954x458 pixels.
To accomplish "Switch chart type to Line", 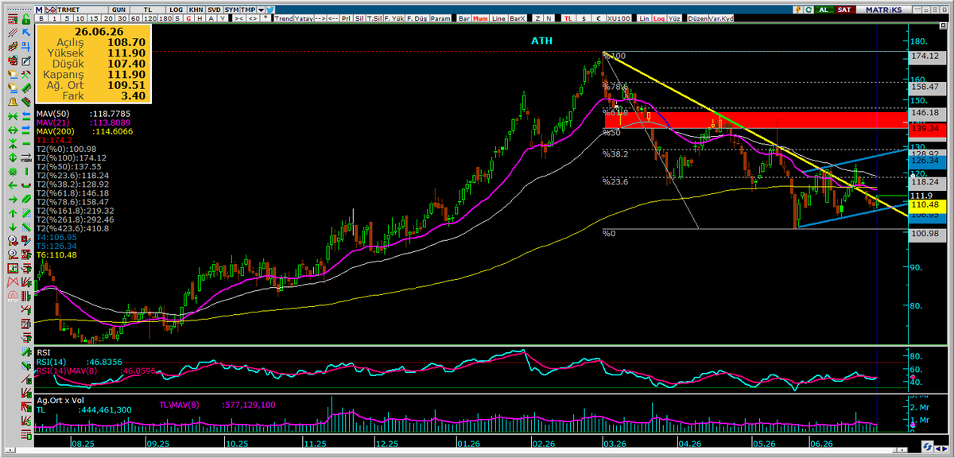I will coord(498,18).
